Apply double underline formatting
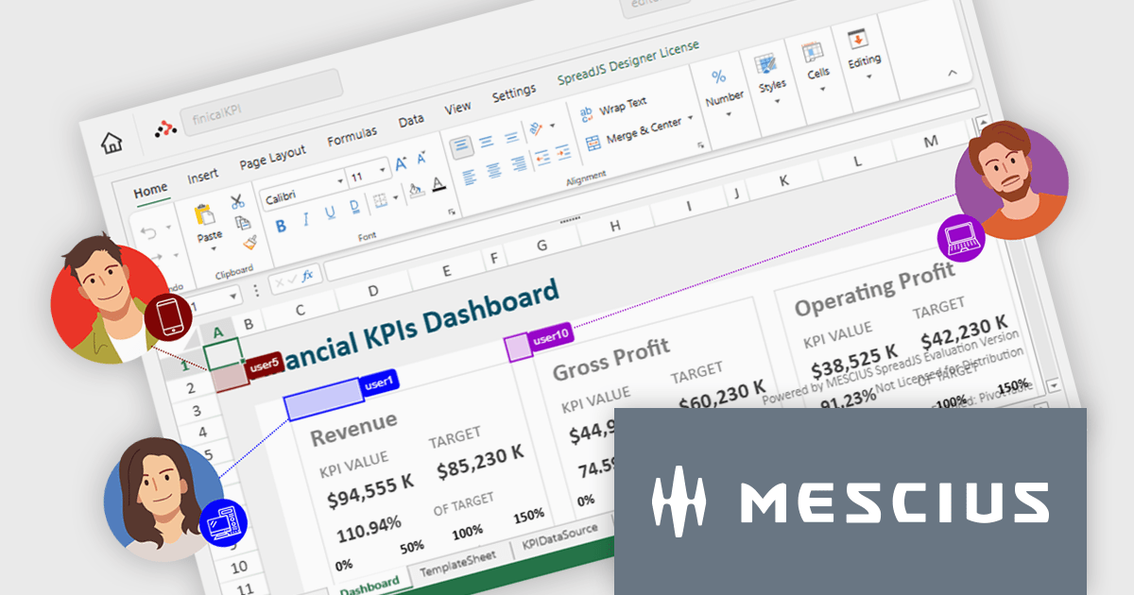Viewport: 1134px width, 595px height. [353, 207]
